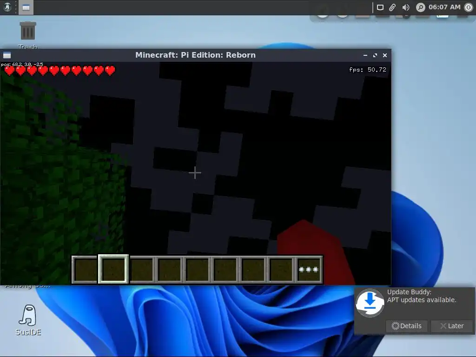Open the application menu in top panel
The width and height of the screenshot is (476, 357).
point(7,7)
